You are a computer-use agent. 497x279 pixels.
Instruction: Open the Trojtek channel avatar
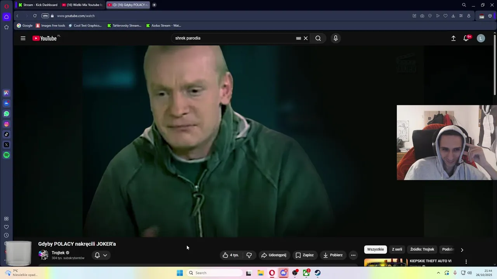click(43, 255)
